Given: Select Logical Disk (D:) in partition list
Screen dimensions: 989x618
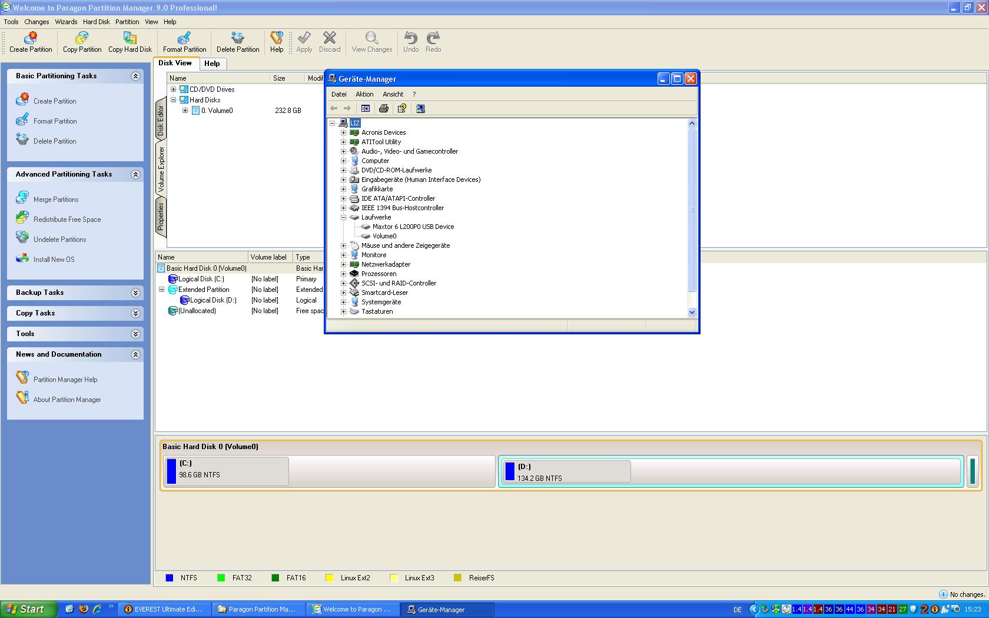Looking at the screenshot, I should 213,300.
